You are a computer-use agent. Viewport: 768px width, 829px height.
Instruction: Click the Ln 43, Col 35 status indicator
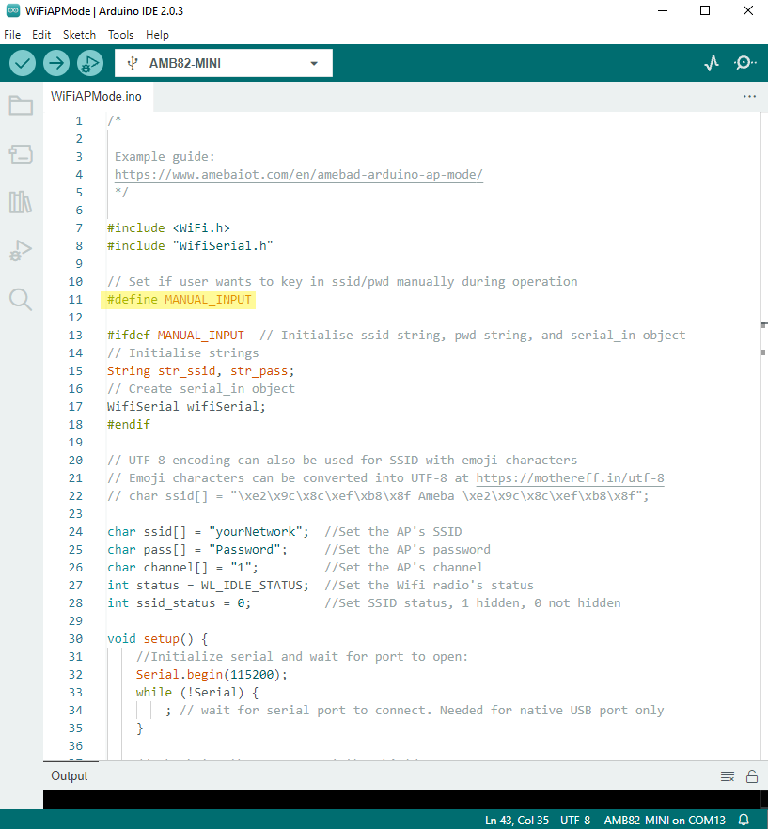click(x=516, y=820)
